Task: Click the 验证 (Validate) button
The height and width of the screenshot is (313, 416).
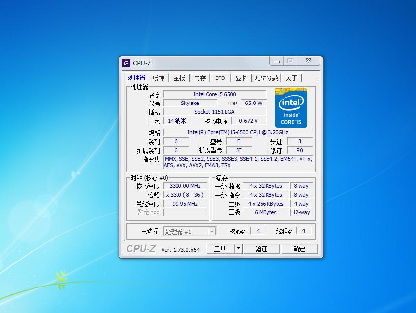Action: tap(262, 248)
